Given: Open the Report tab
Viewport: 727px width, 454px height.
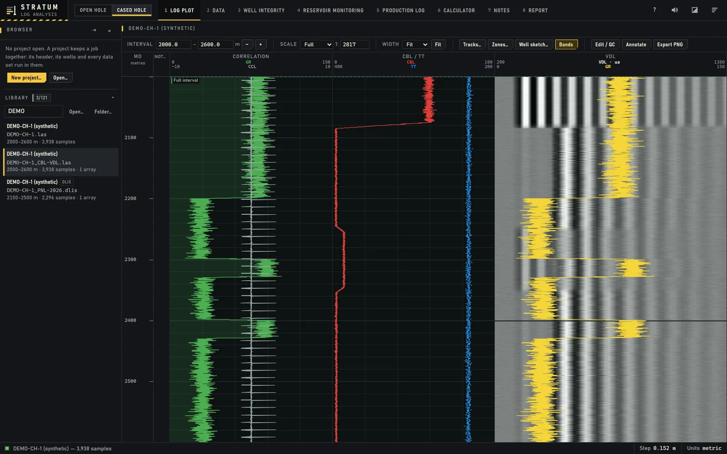Looking at the screenshot, I should [x=535, y=10].
